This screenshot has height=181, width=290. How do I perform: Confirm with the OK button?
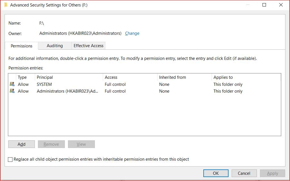pyautogui.click(x=216, y=173)
